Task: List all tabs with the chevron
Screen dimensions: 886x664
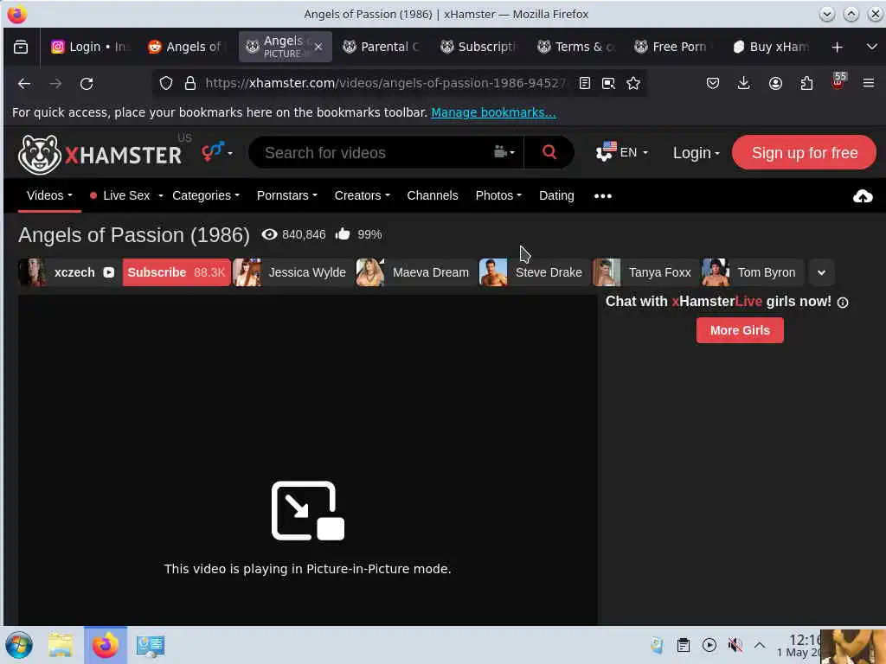Action: click(x=872, y=47)
